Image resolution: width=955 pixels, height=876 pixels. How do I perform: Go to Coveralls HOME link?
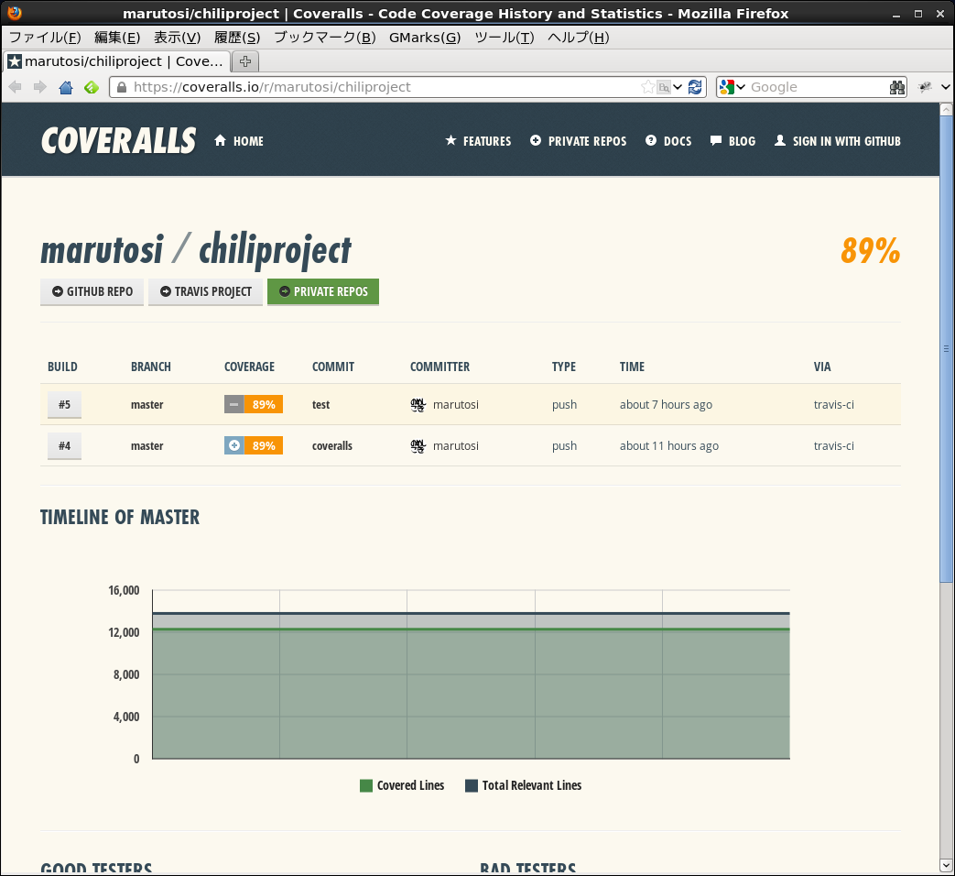pyautogui.click(x=239, y=141)
